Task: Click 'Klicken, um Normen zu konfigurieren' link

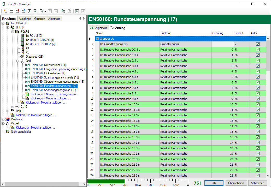Action: (x=54, y=94)
